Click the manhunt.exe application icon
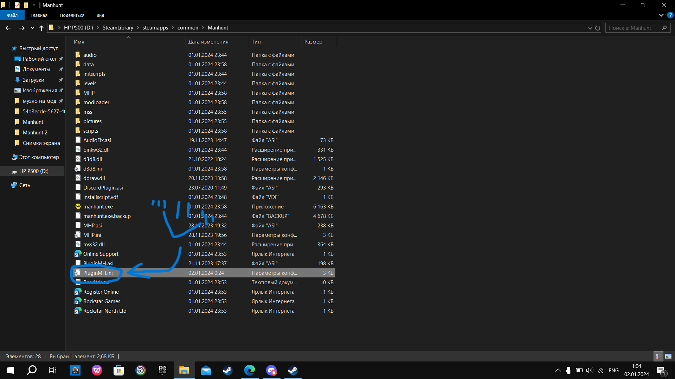Image resolution: width=675 pixels, height=379 pixels. coord(78,207)
